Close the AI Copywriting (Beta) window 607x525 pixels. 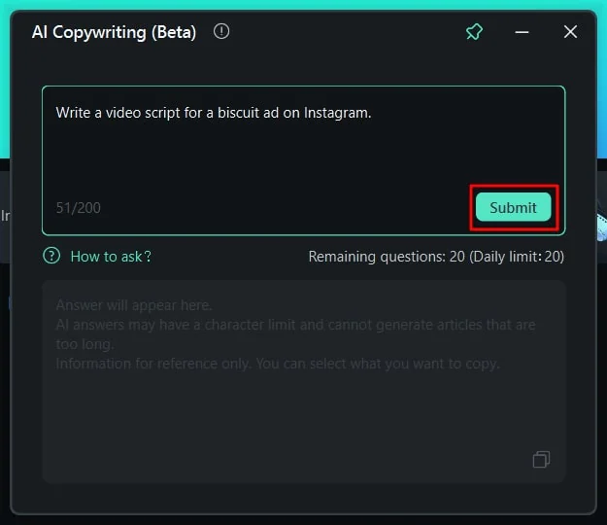[x=570, y=32]
